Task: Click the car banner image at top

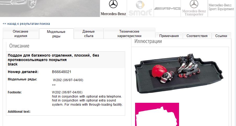Action: 50,8
